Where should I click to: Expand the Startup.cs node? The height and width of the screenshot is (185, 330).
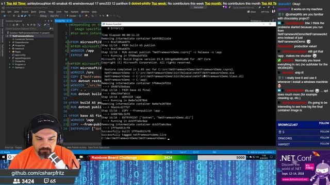[x=10, y=67]
